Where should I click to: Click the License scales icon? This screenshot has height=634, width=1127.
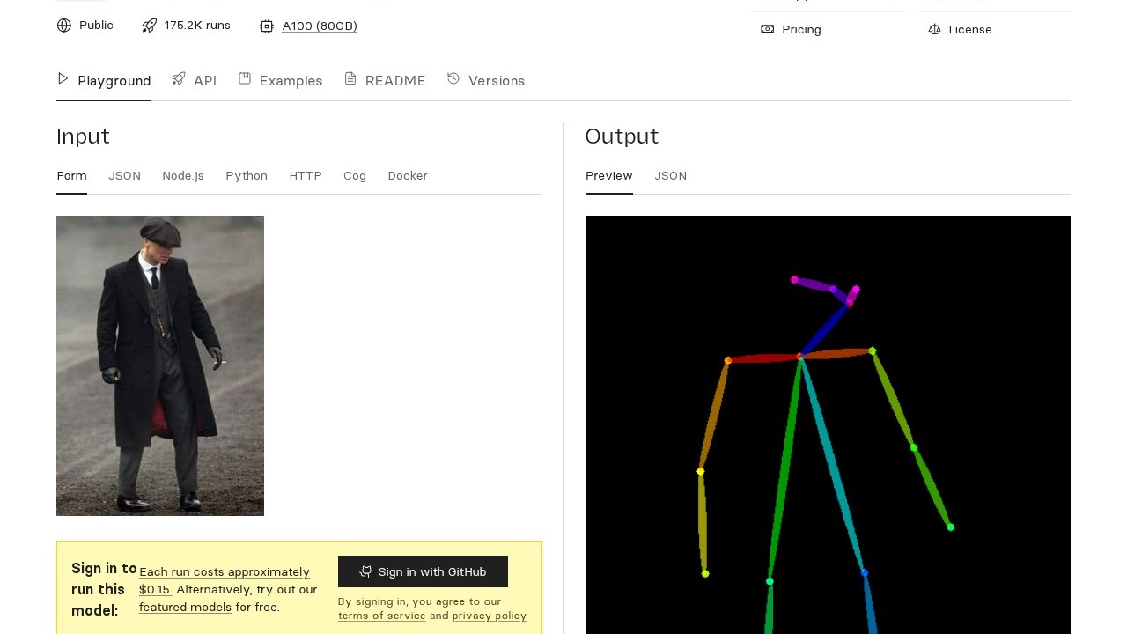coord(934,29)
